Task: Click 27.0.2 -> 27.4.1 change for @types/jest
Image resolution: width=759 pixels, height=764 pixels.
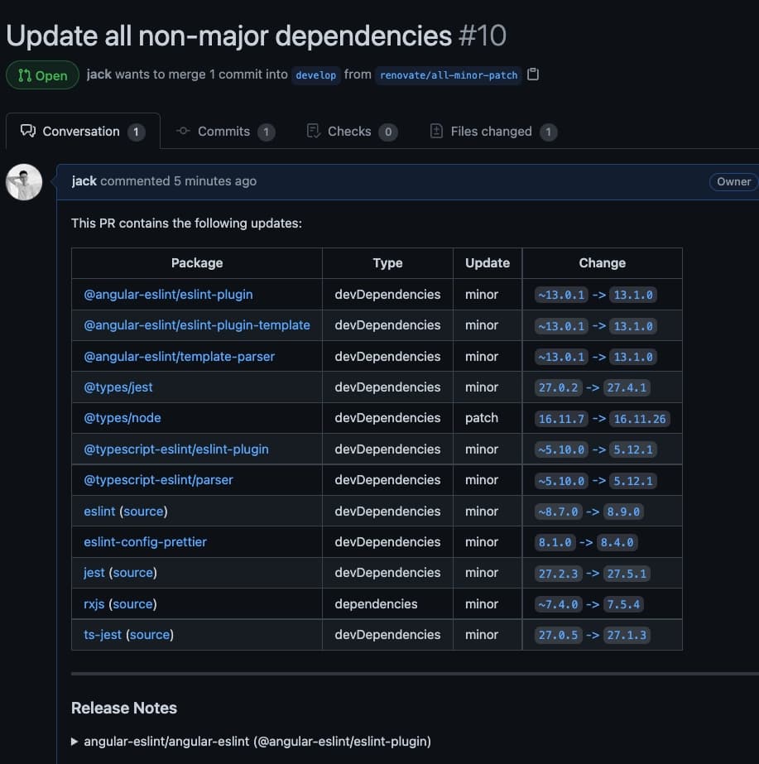Action: [592, 387]
